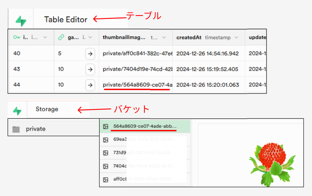Switch to the Storage section
Image resolution: width=312 pixels, height=196 pixels.
[x=47, y=109]
